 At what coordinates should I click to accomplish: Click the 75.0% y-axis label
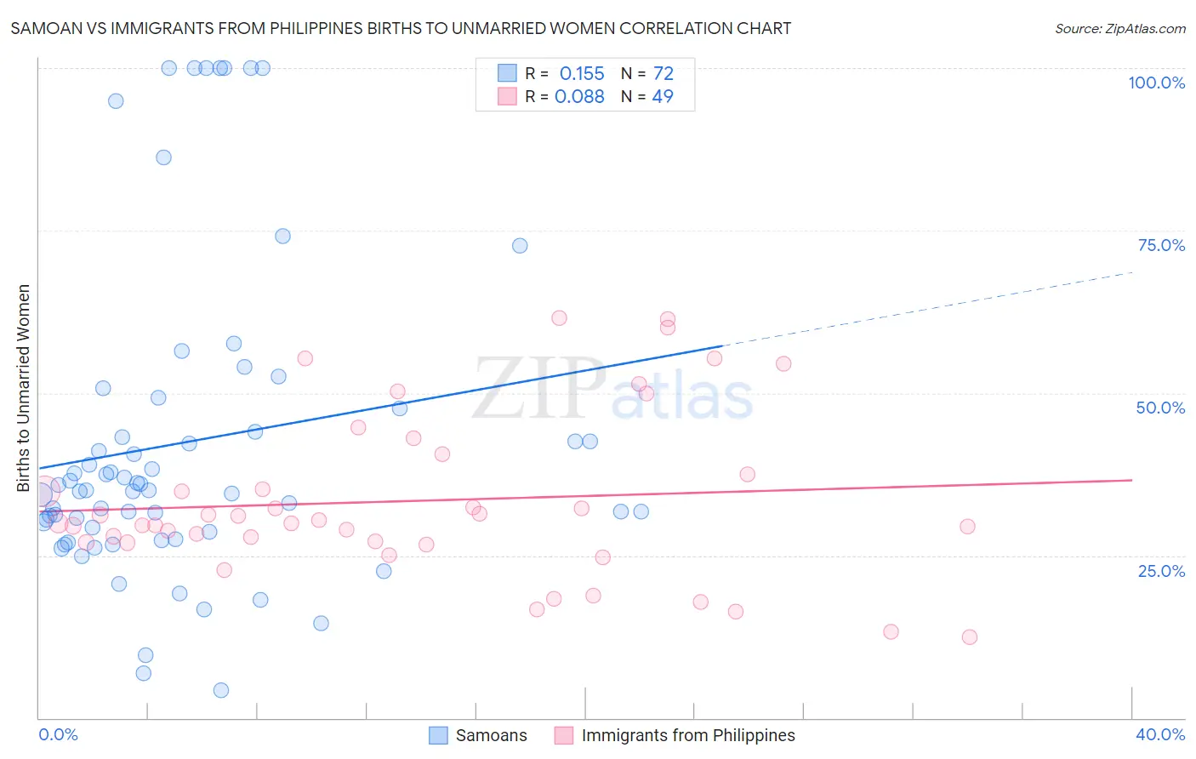pyautogui.click(x=1161, y=245)
